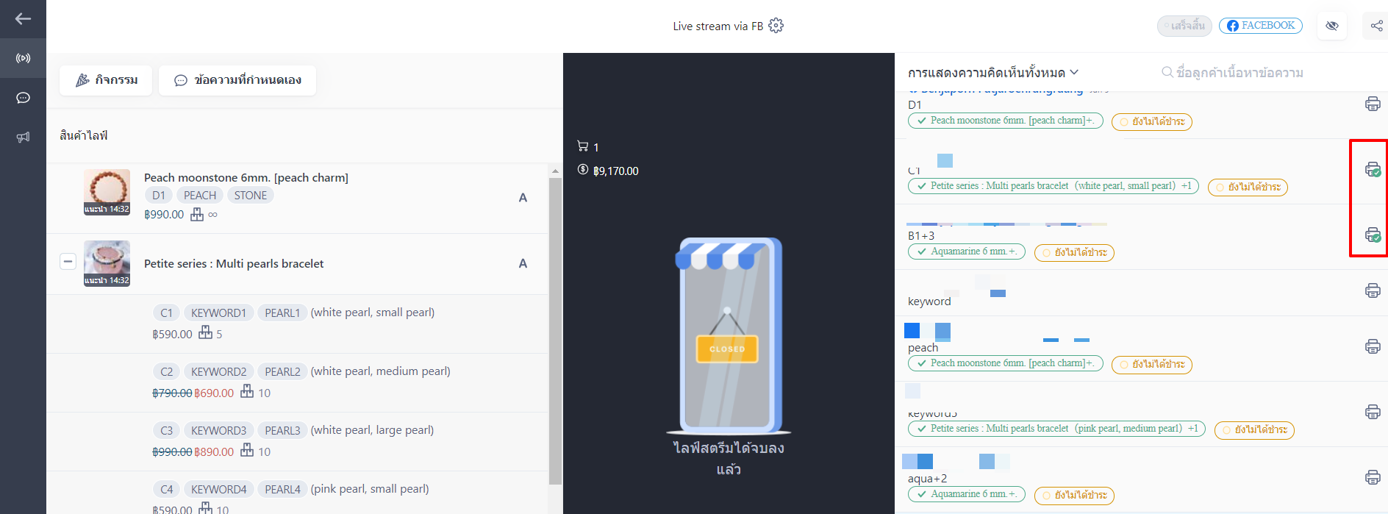Print the aqua+2 comment order

point(1373,477)
